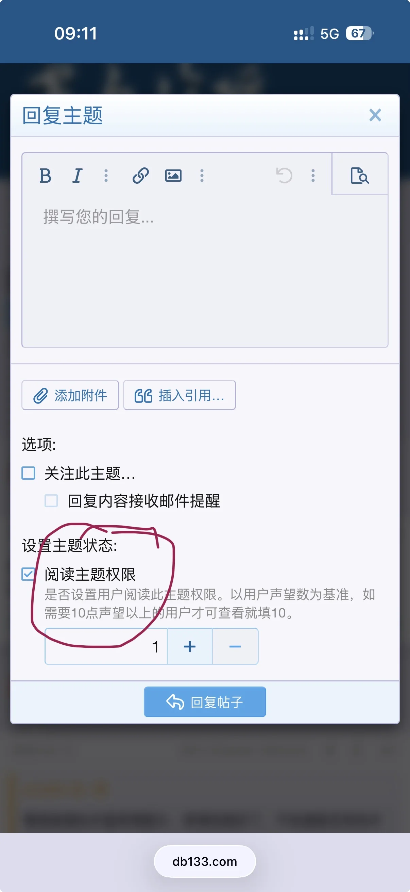Click the reputation number input field
Screen dimensions: 410x892
coord(106,646)
